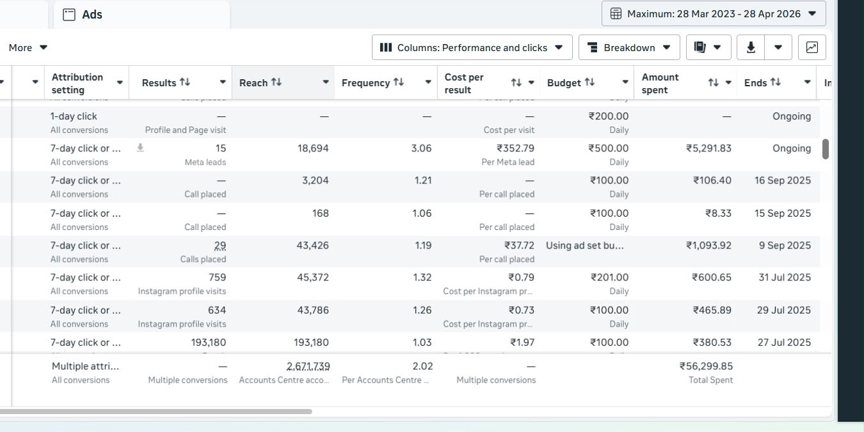This screenshot has width=864, height=432.
Task: Click amount spent ₹5,291.83
Action: (708, 148)
